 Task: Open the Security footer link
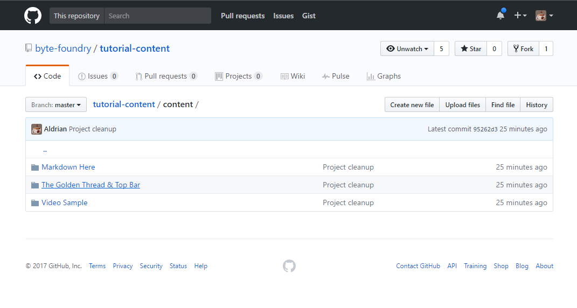[151, 266]
